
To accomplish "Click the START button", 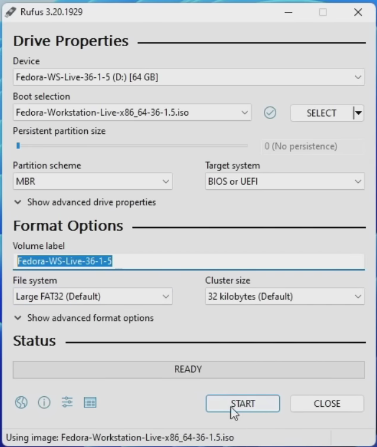I will pyautogui.click(x=243, y=403).
